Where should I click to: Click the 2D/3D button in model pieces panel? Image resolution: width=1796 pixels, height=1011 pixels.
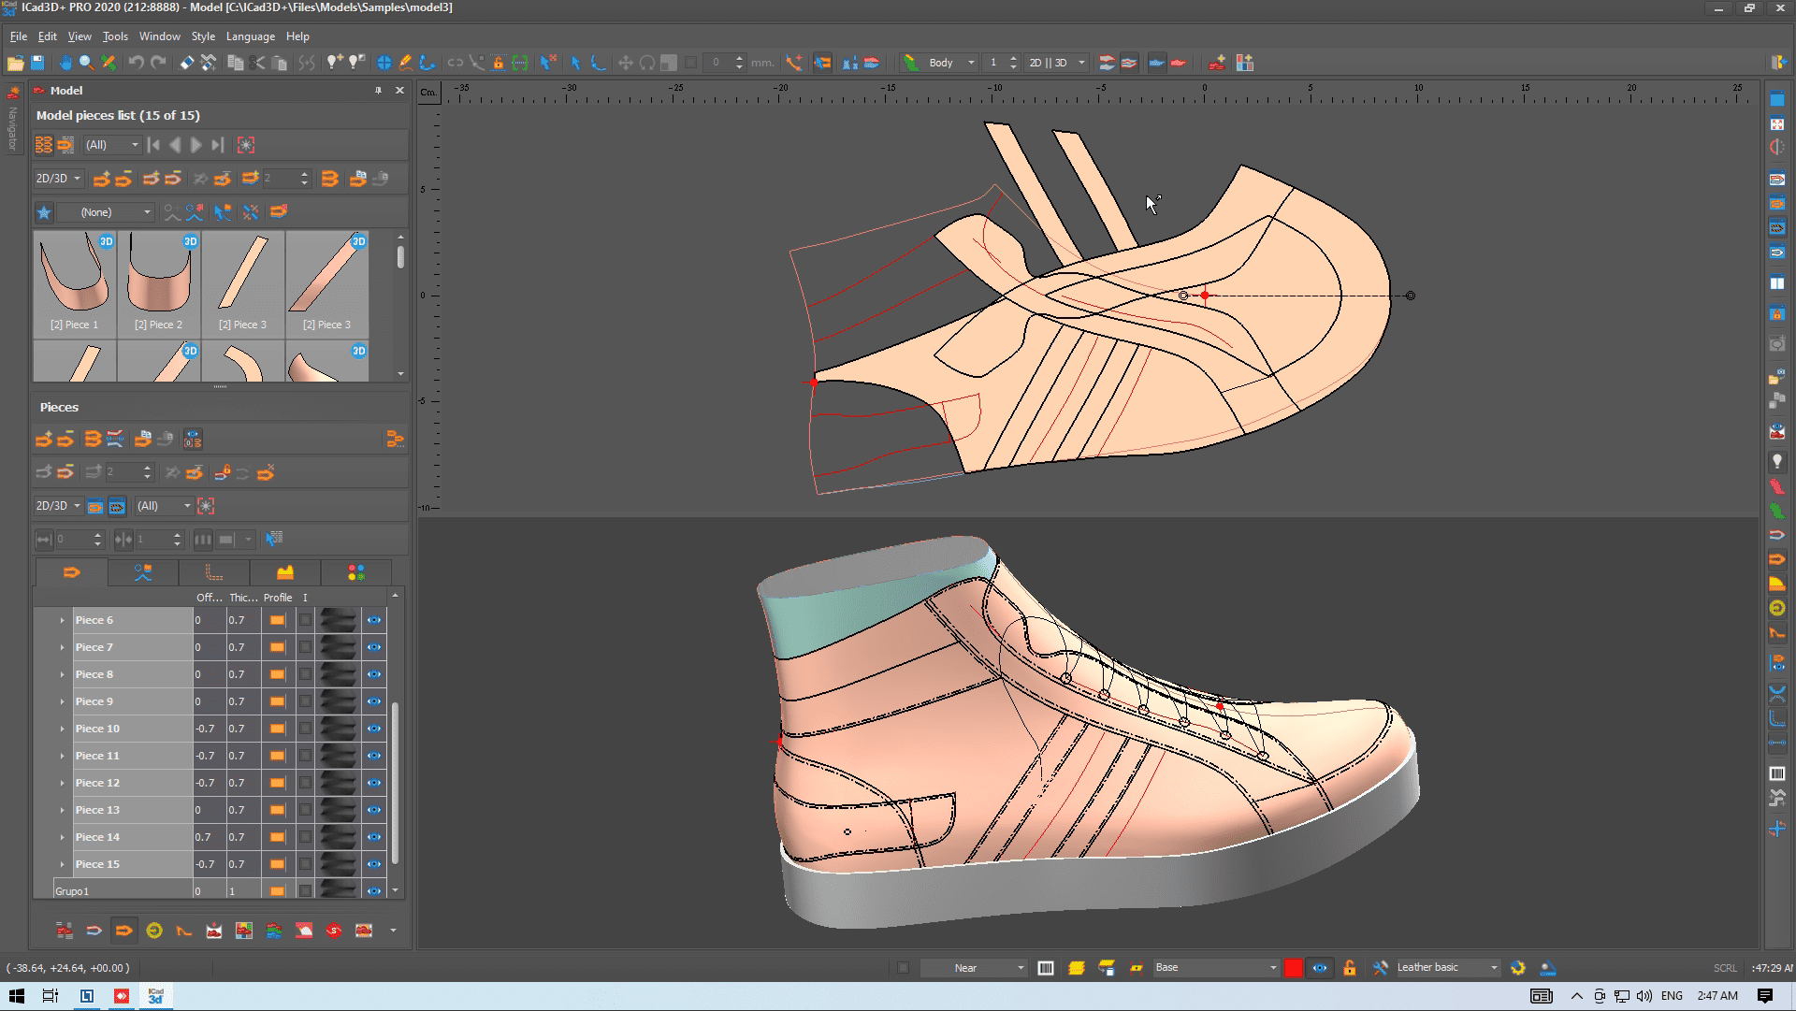pyautogui.click(x=58, y=179)
